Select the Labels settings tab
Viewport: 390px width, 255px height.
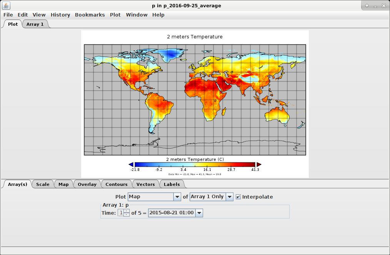point(172,184)
